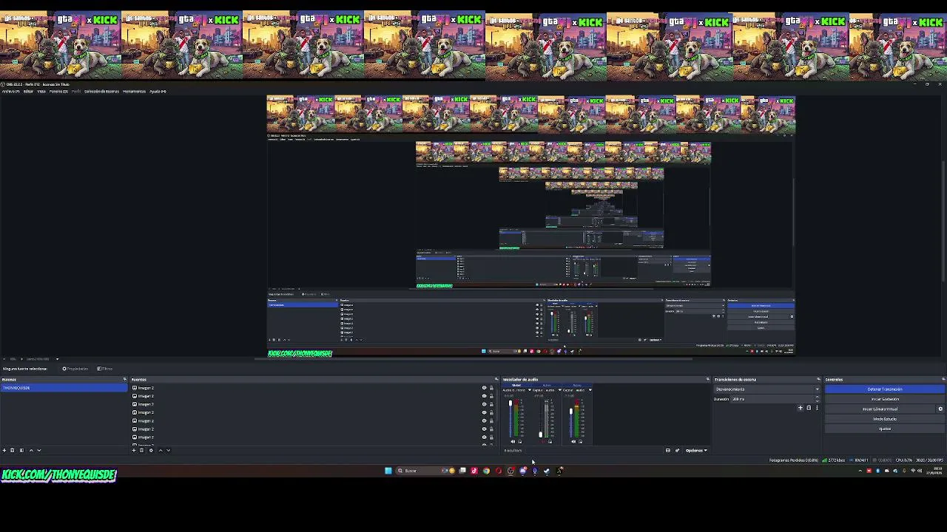
Task: Enable Modo Estudio
Action: (x=885, y=419)
